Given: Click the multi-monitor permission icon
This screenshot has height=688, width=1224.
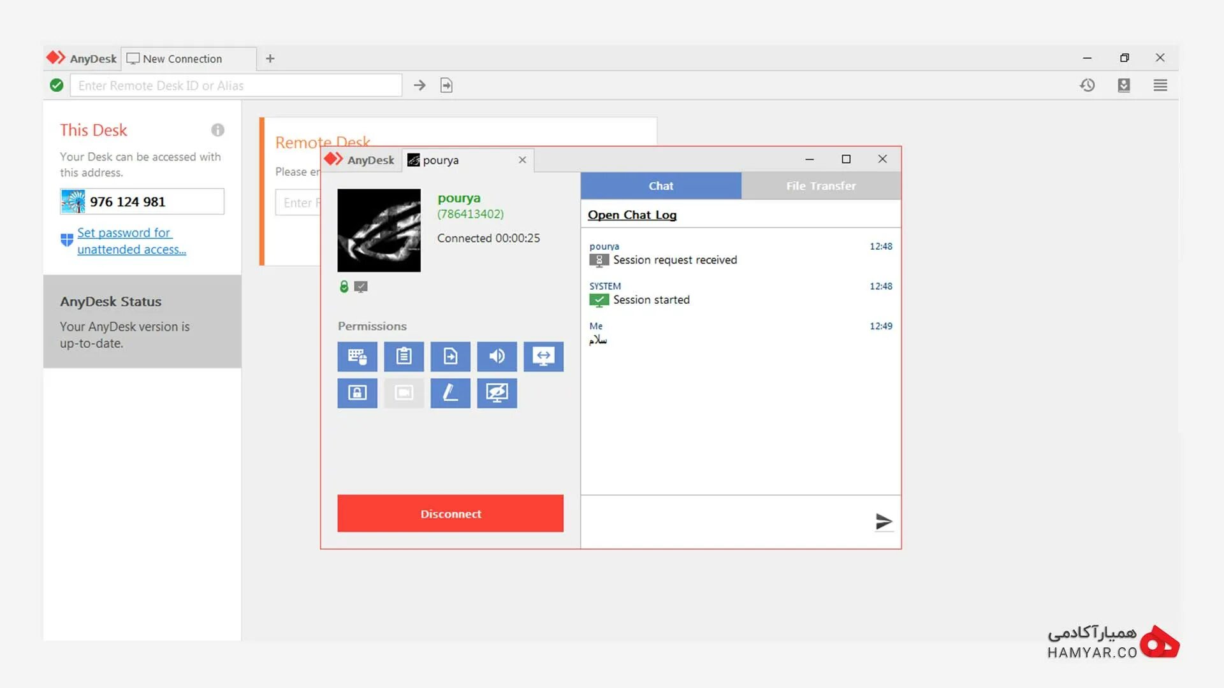Looking at the screenshot, I should [x=543, y=356].
